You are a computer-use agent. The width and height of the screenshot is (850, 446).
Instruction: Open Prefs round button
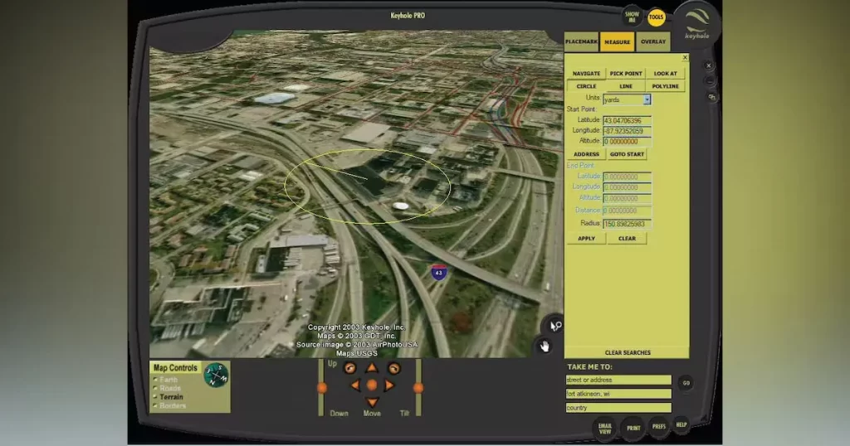coord(658,426)
